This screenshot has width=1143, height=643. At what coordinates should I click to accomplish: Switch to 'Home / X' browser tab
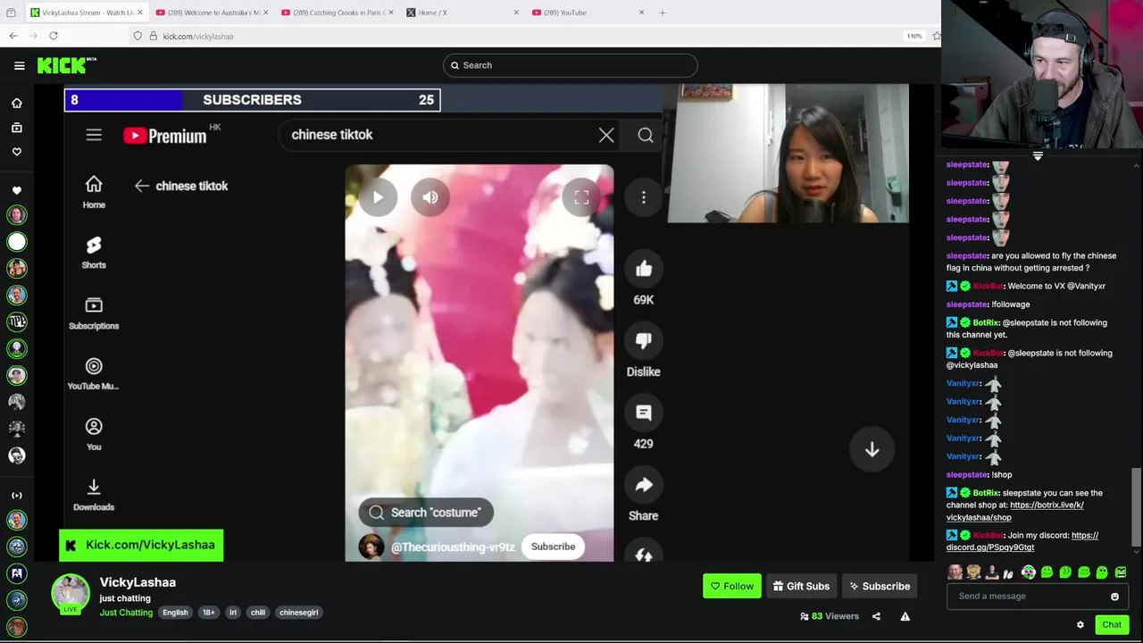point(463,13)
